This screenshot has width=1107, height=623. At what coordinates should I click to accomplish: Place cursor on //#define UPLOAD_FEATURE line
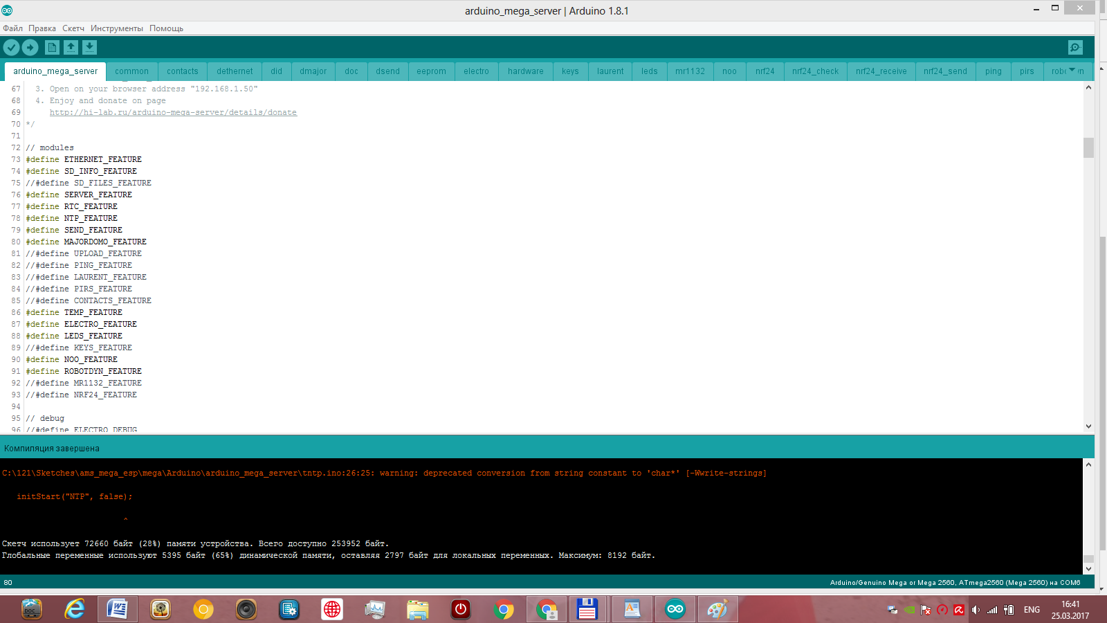coord(84,253)
